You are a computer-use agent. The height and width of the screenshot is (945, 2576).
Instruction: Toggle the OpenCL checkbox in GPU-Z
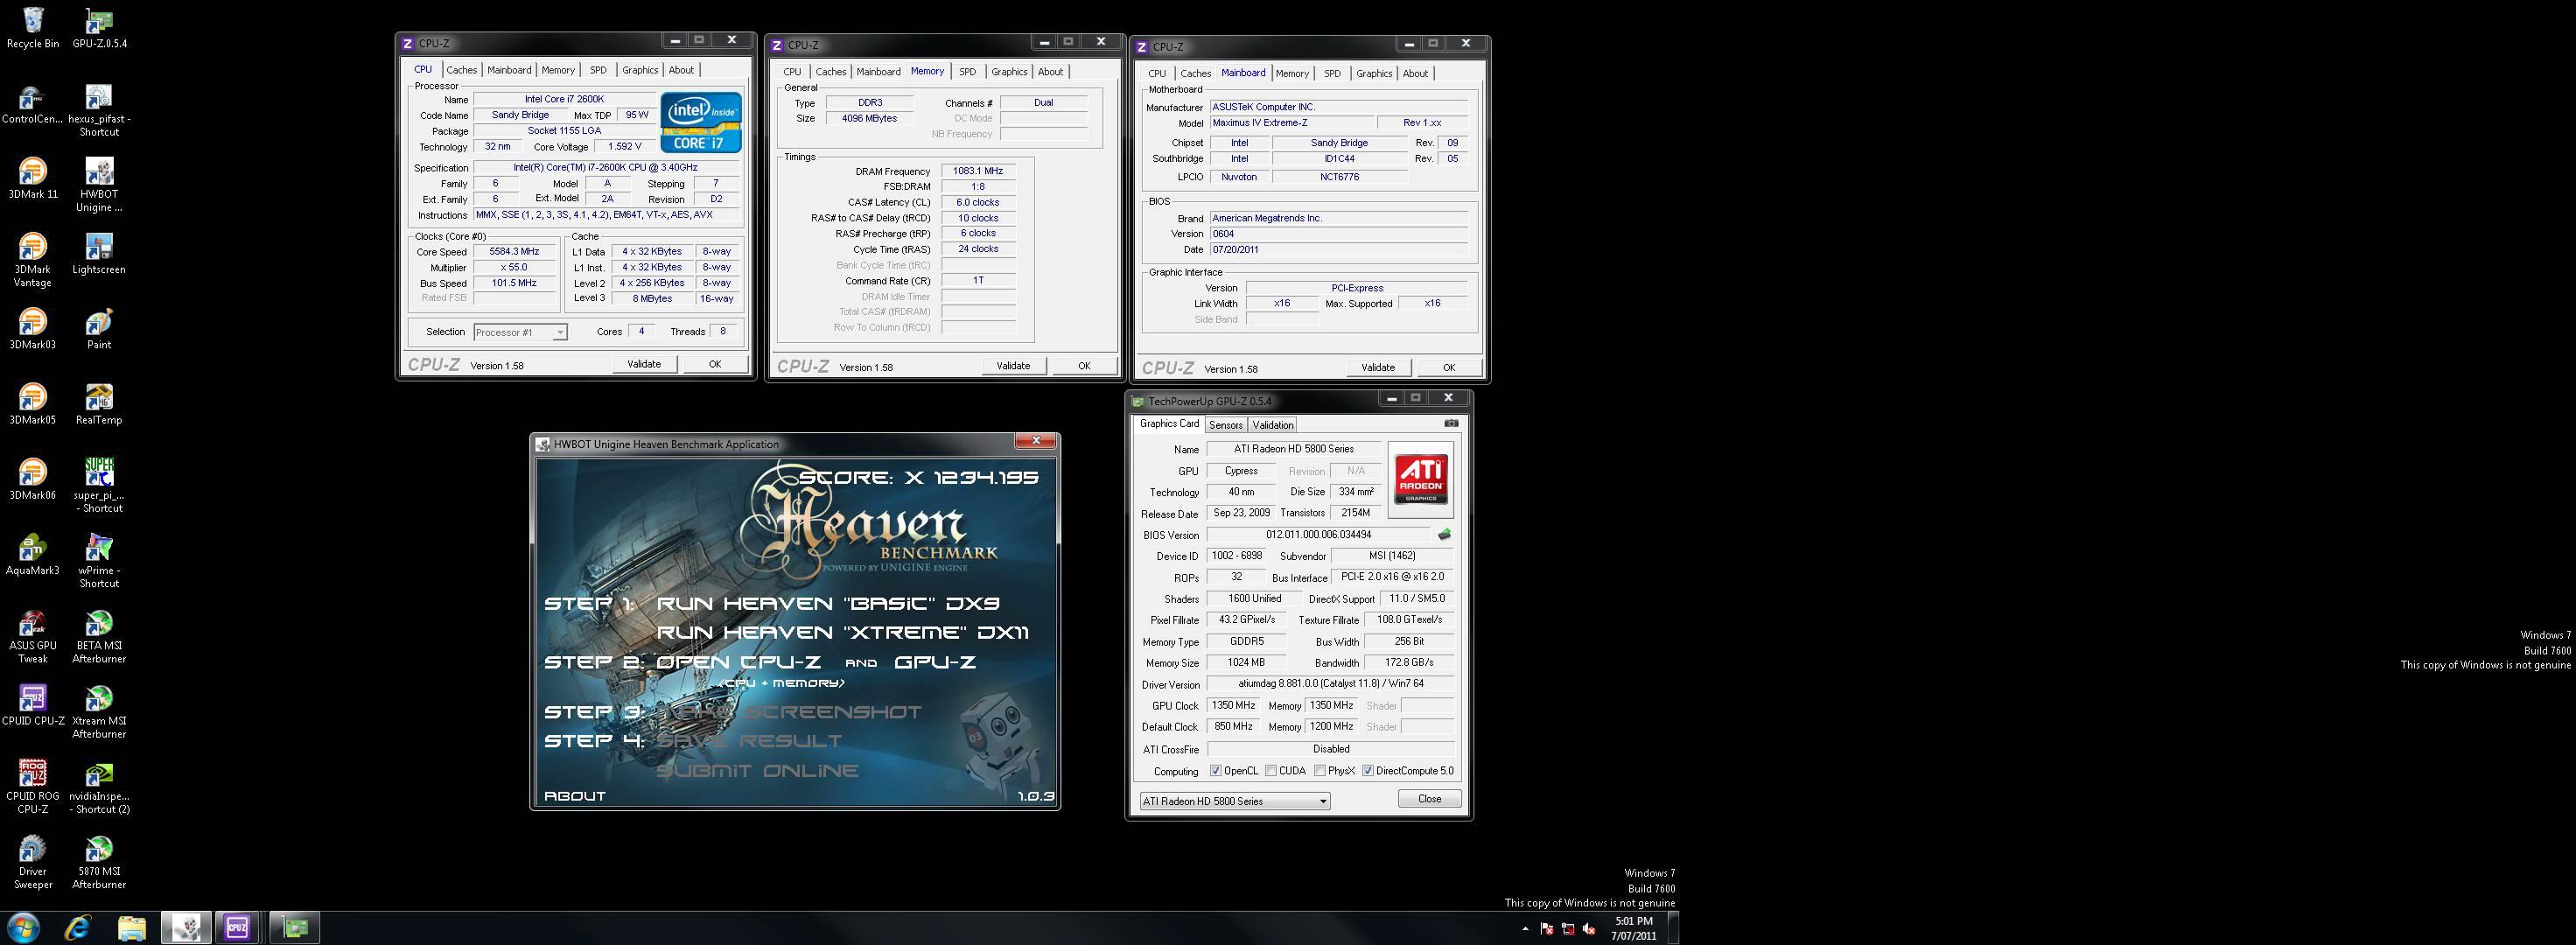point(1216,771)
